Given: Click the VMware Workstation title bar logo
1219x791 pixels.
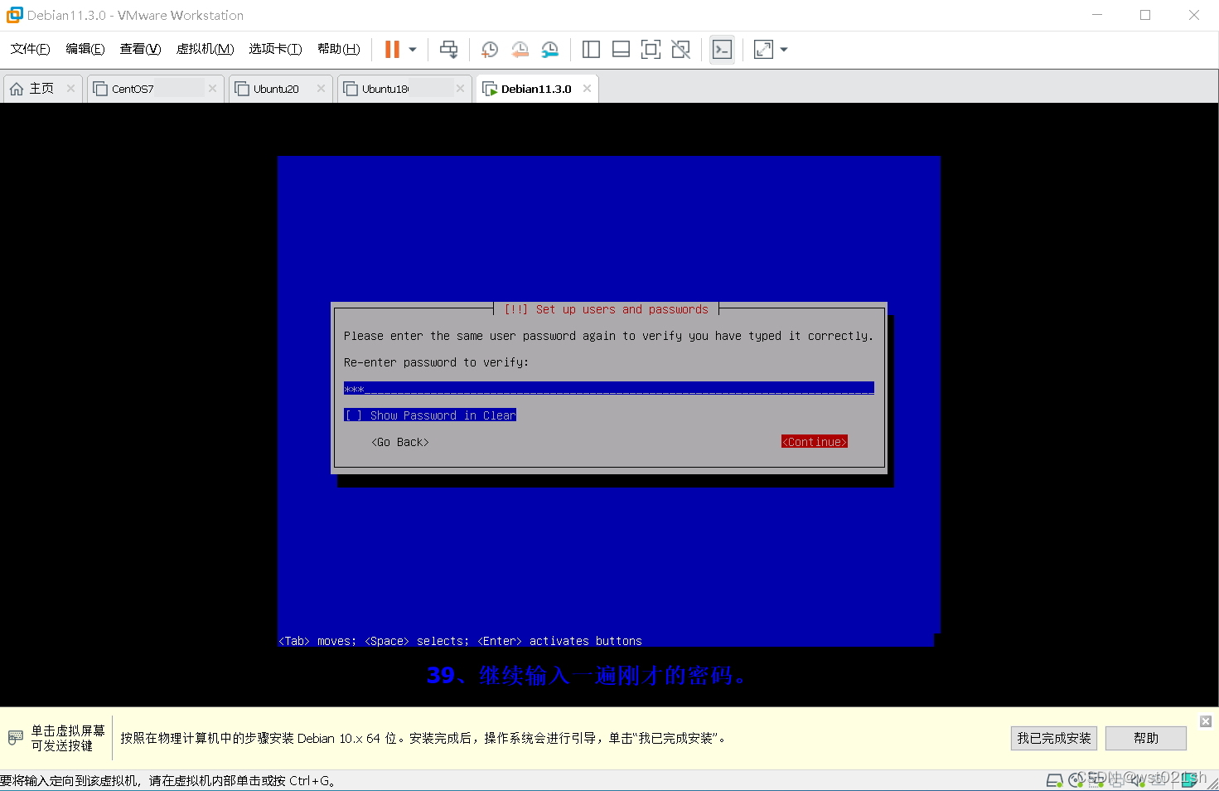Looking at the screenshot, I should pyautogui.click(x=15, y=15).
